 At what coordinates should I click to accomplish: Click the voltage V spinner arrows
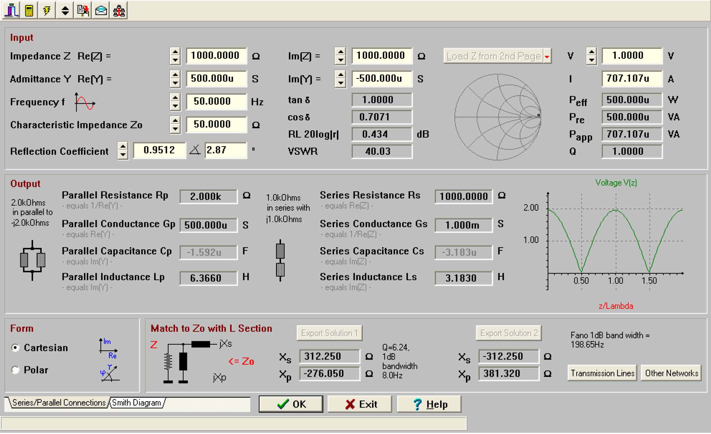click(x=591, y=56)
